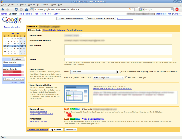Go to previous month in mini calendar

pyautogui.click(x=5, y=34)
